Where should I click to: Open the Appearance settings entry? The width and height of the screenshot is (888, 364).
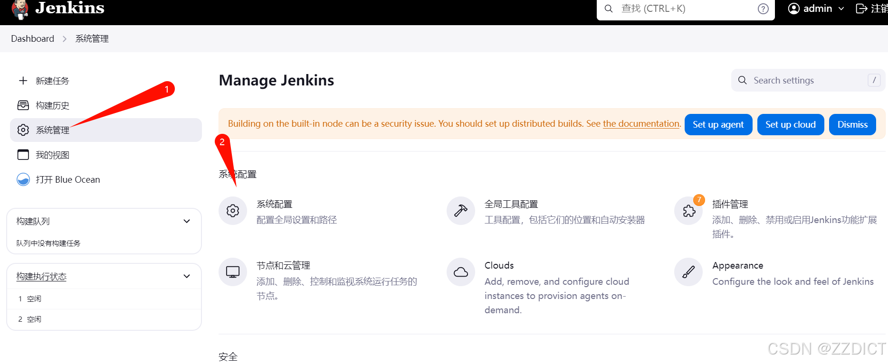[737, 265]
